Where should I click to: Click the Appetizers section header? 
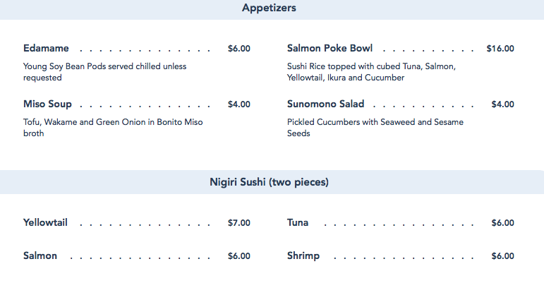(269, 8)
